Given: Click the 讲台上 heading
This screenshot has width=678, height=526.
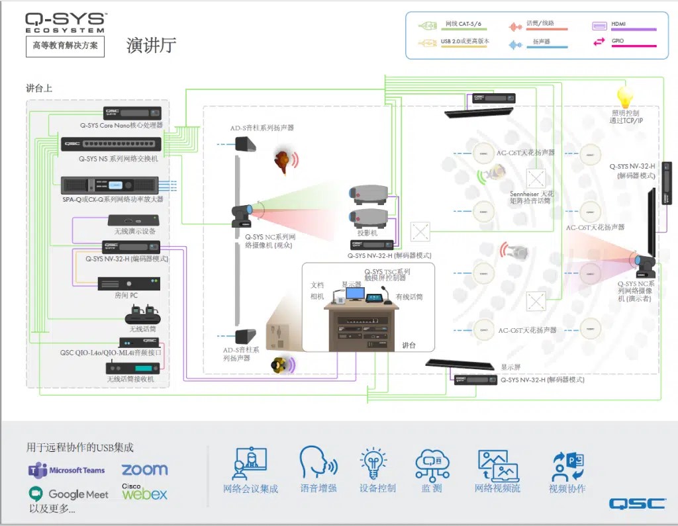Looking at the screenshot, I should click(39, 88).
